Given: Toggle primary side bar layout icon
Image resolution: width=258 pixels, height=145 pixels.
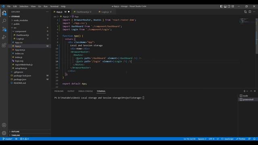Looking at the screenshot, I should click(x=221, y=6).
